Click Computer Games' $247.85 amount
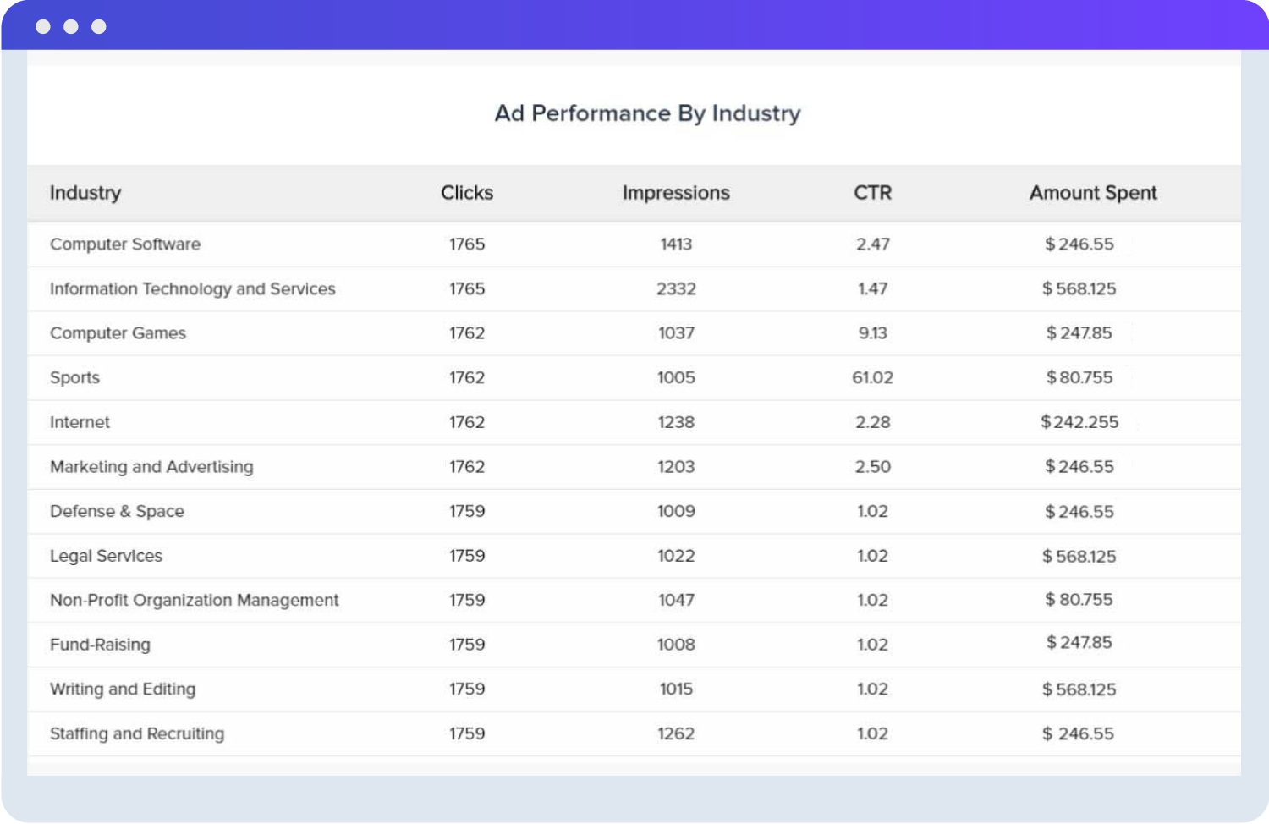The height and width of the screenshot is (824, 1269). pos(1079,333)
